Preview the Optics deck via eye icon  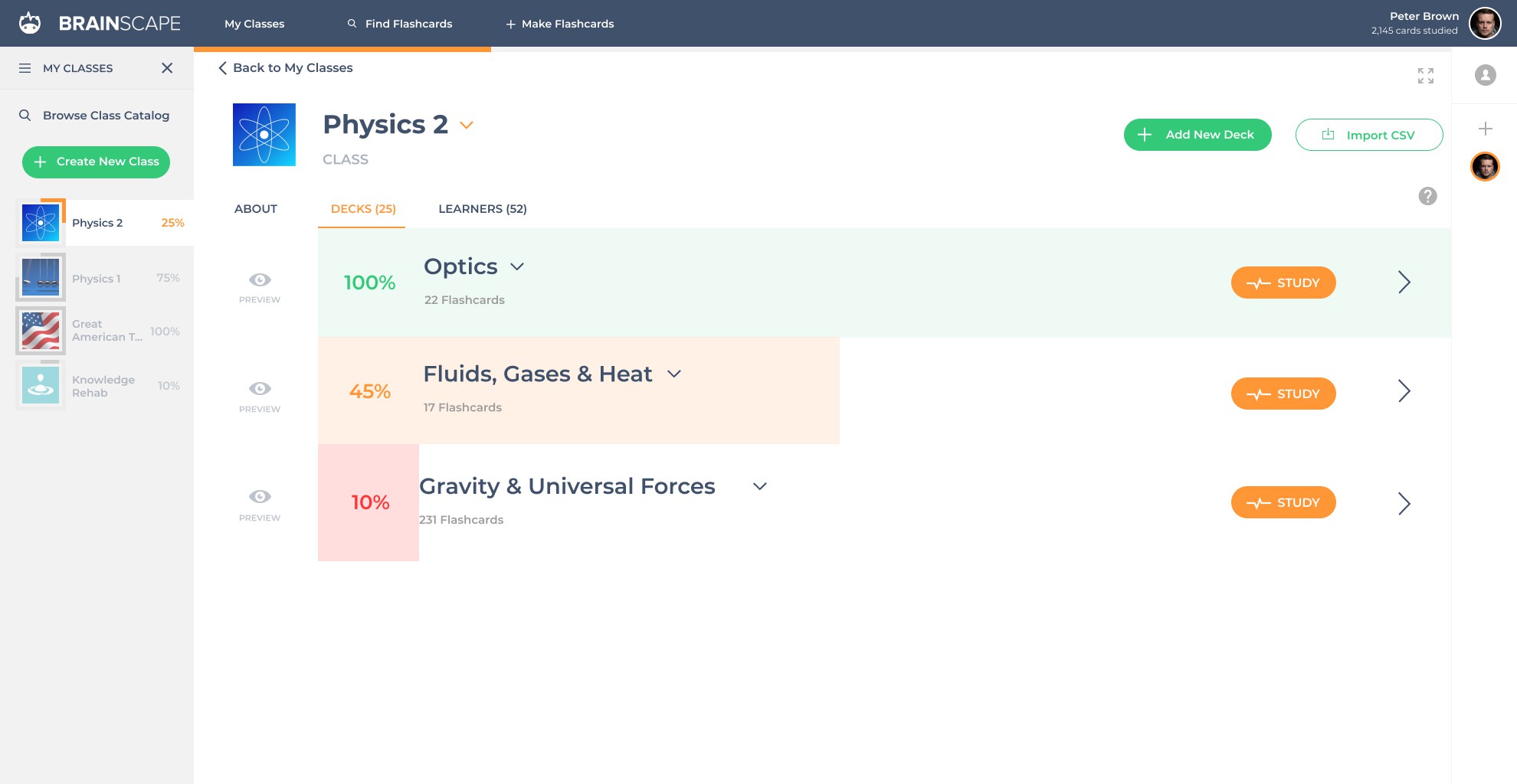260,280
